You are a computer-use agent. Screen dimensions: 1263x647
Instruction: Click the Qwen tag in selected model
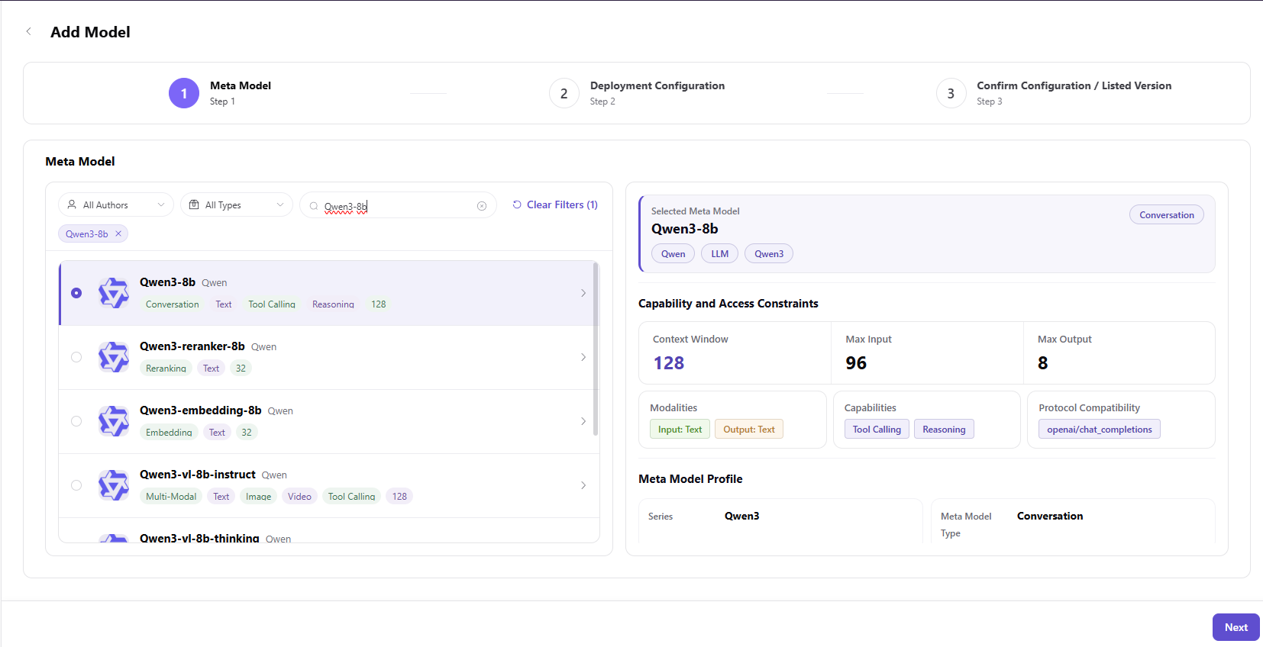tap(673, 254)
